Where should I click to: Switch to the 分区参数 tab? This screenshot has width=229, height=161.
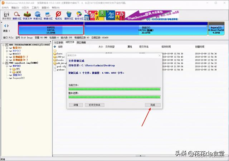[58, 42]
